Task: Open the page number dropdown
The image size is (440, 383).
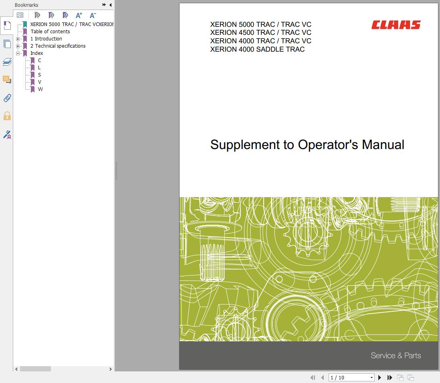Action: [x=371, y=377]
